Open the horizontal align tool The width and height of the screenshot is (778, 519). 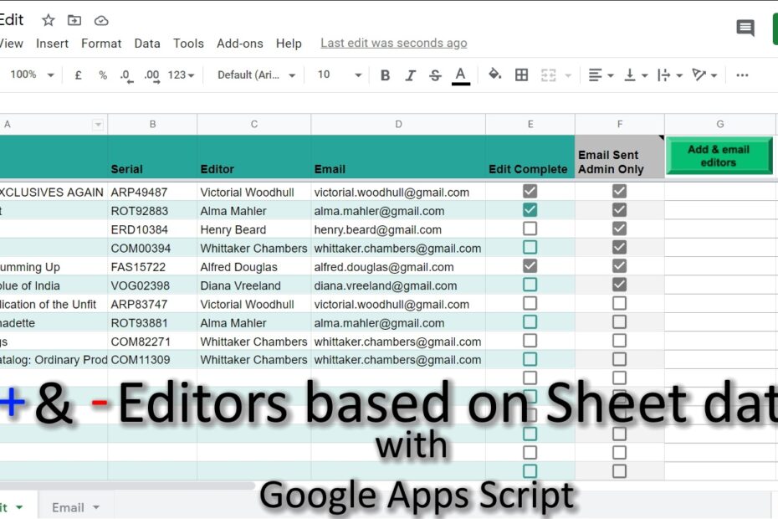(x=601, y=75)
